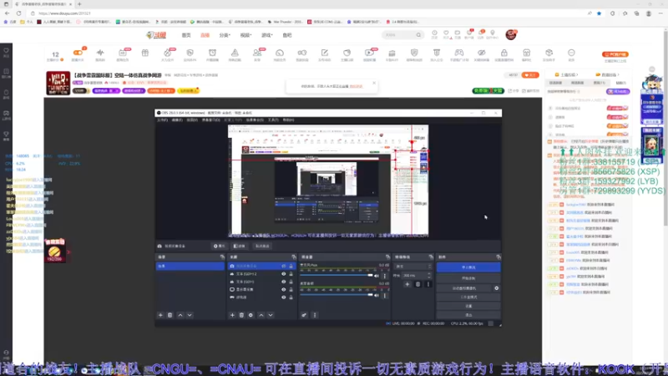Open the alarm clock tool in streamer toolbar
Image resolution: width=668 pixels, height=376 pixels.
pos(212,53)
